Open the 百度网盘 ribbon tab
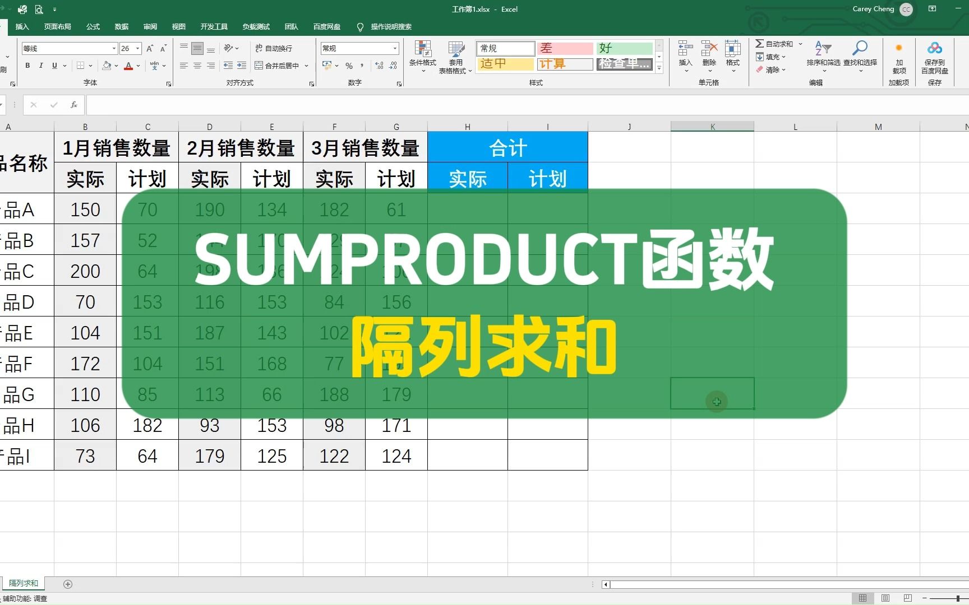The width and height of the screenshot is (969, 605). 327,26
